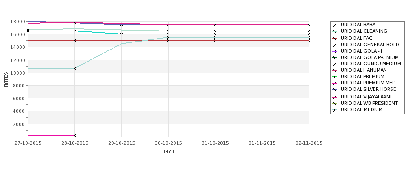Select the URID DAL WB PRESIDENT label
415x182 pixels.
click(x=369, y=103)
